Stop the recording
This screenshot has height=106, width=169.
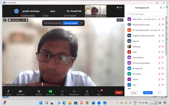coord(26,20)
